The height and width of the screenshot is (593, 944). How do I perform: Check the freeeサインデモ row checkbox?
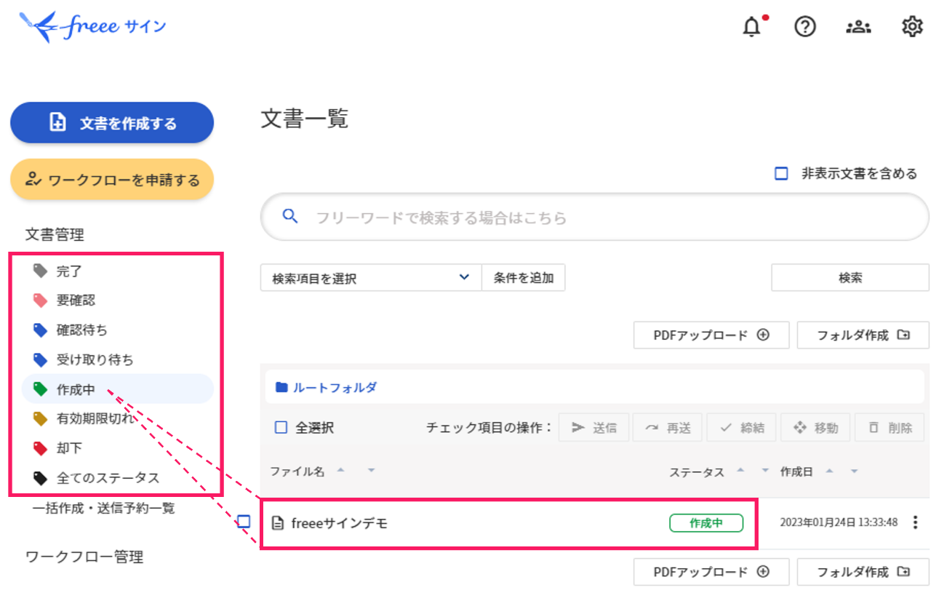click(x=244, y=521)
